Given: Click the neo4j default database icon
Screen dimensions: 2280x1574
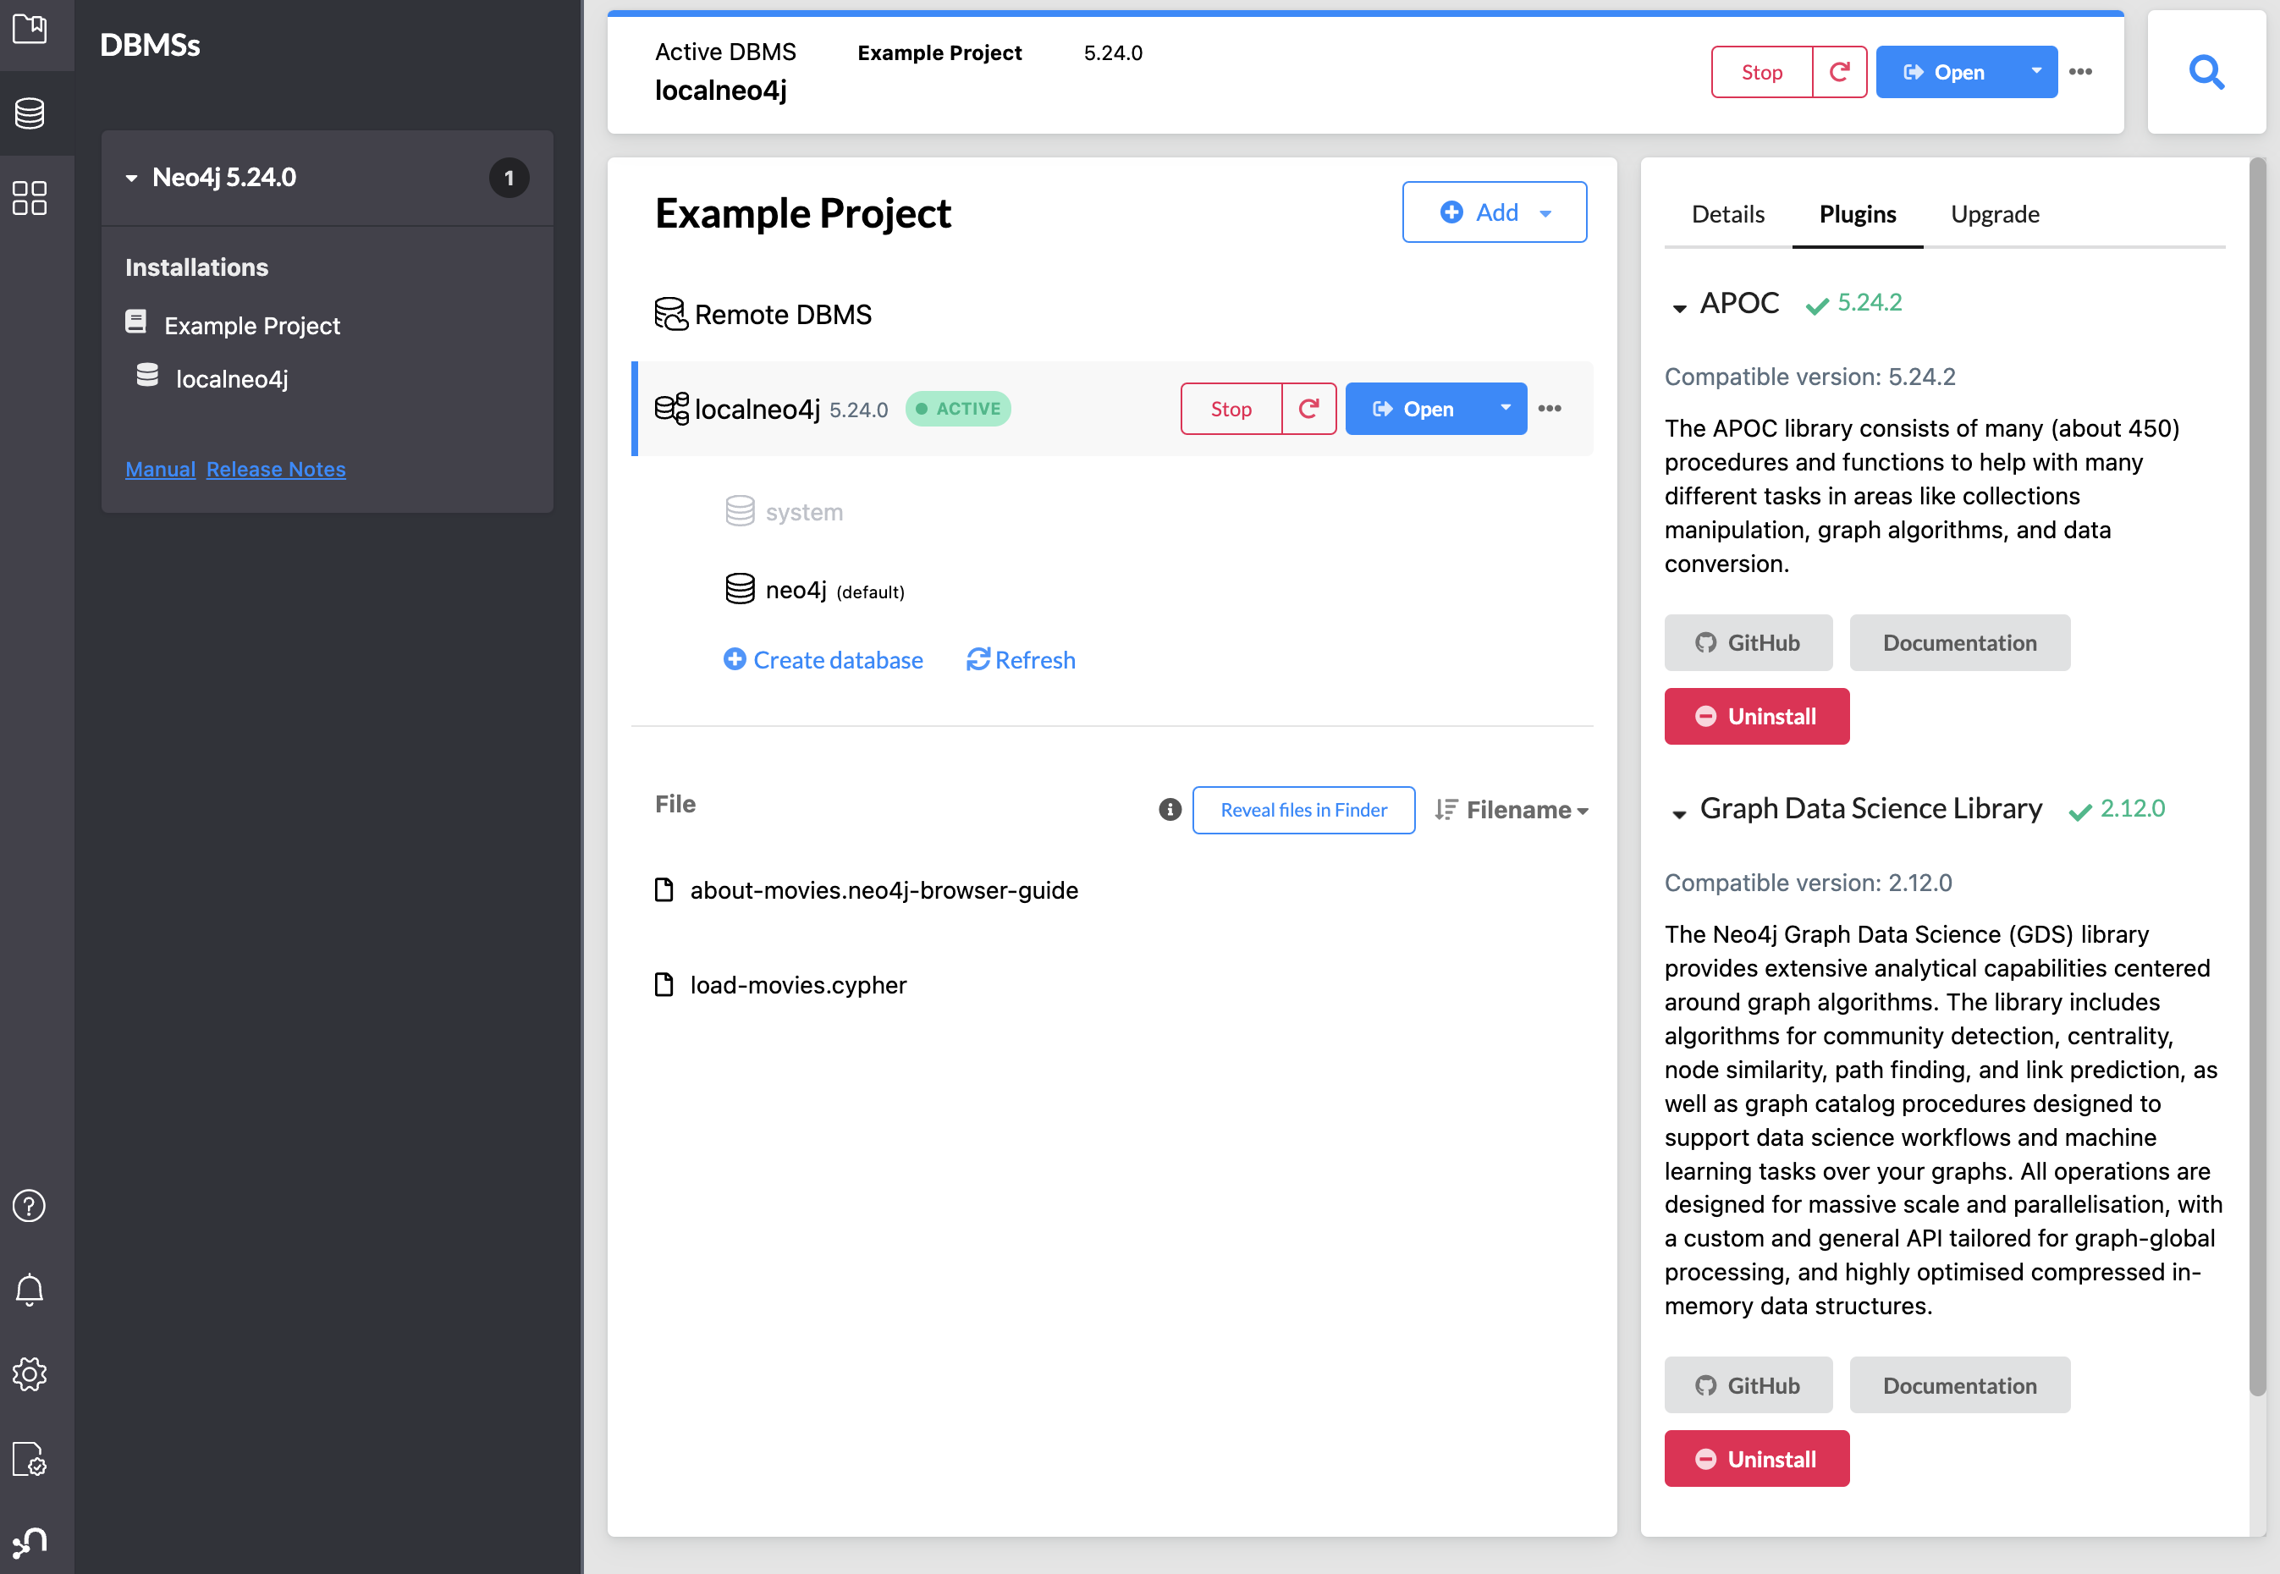Looking at the screenshot, I should point(740,589).
